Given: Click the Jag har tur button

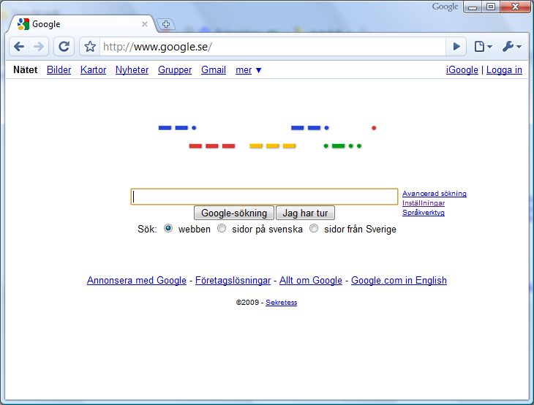Looking at the screenshot, I should pos(305,213).
